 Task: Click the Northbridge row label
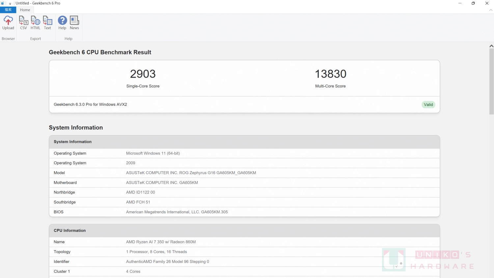pyautogui.click(x=64, y=192)
